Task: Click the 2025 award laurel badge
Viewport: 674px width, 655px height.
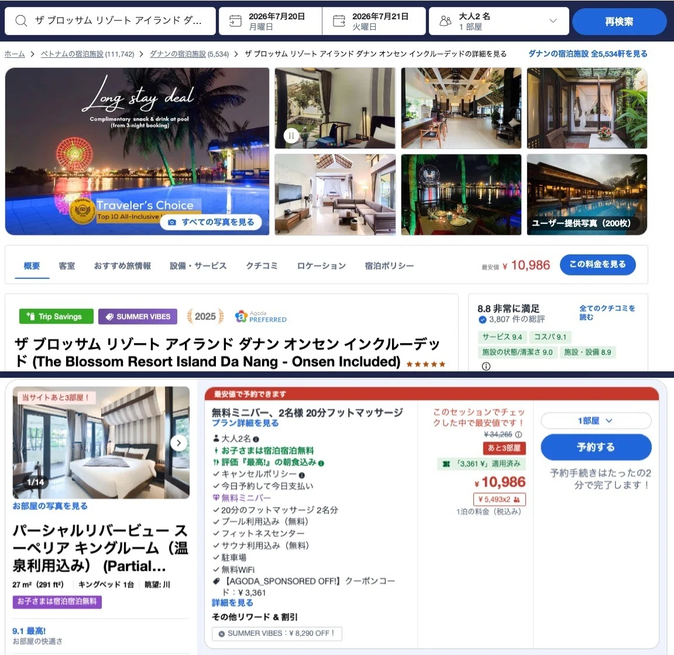Action: [205, 317]
